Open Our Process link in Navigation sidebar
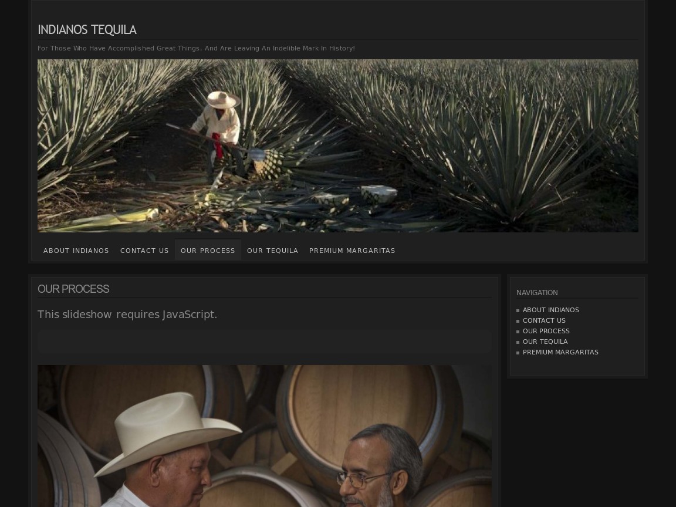676x507 pixels. coord(546,331)
